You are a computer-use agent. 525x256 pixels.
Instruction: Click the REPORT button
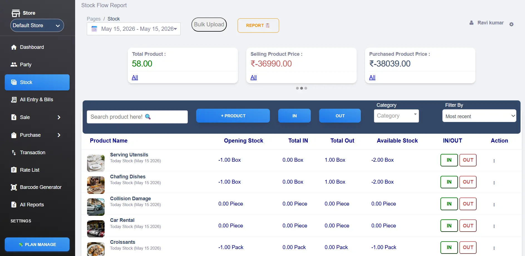click(258, 26)
